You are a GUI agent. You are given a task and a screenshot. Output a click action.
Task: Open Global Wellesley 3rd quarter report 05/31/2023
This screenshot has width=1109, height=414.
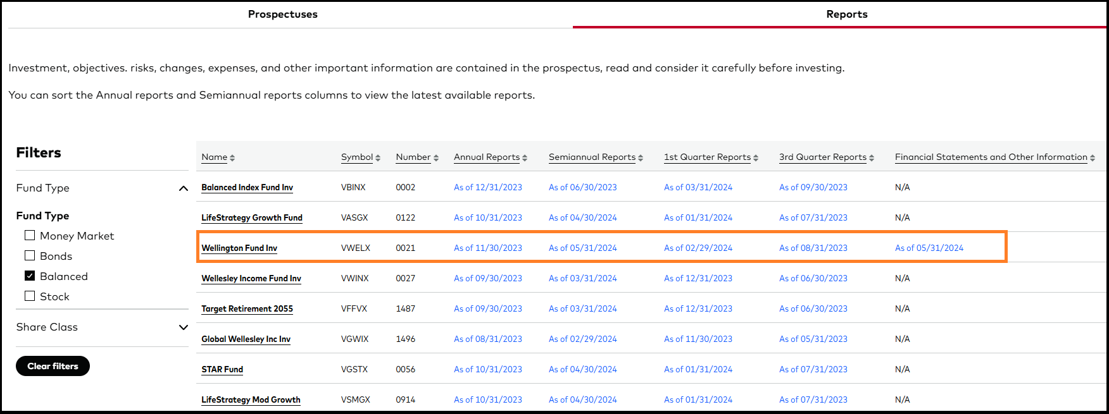tap(813, 339)
